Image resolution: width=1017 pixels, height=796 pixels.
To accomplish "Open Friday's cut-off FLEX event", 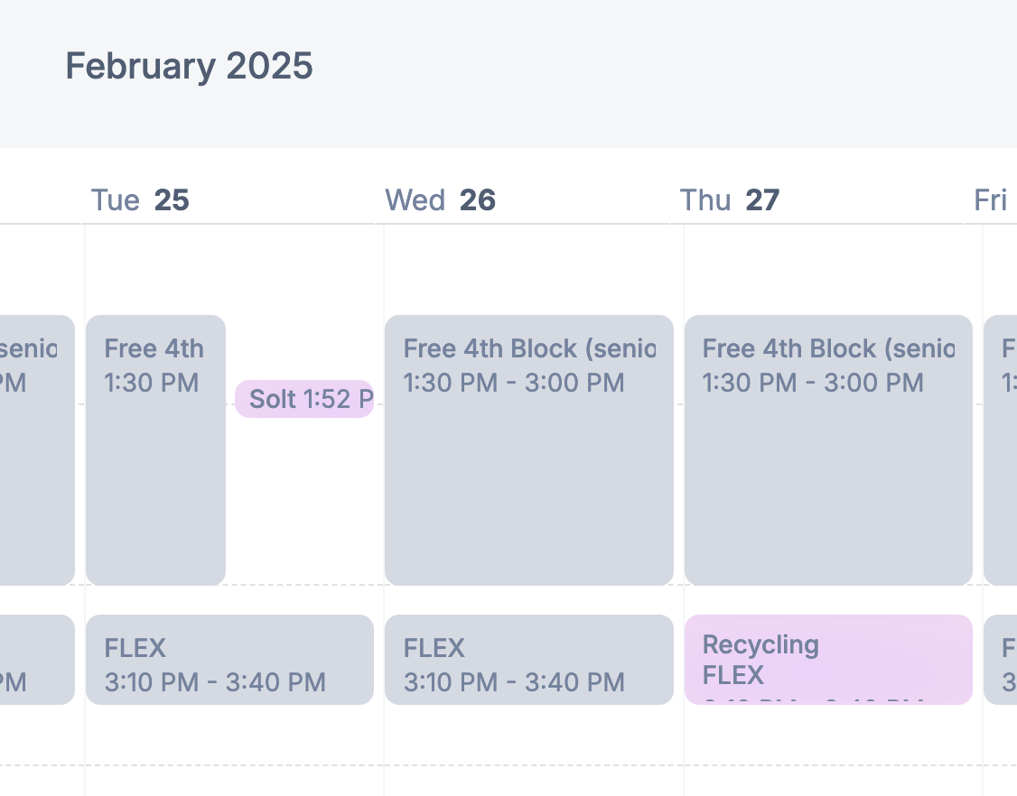I will pyautogui.click(x=1001, y=660).
